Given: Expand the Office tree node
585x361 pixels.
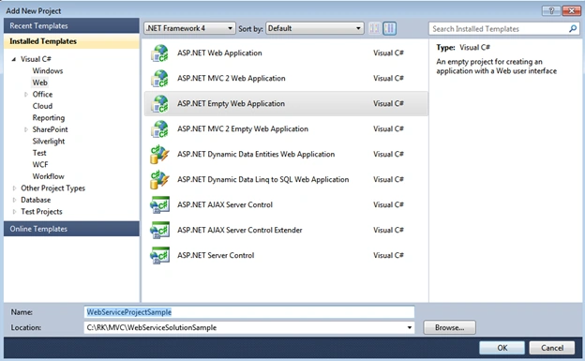Looking at the screenshot, I should click(25, 95).
